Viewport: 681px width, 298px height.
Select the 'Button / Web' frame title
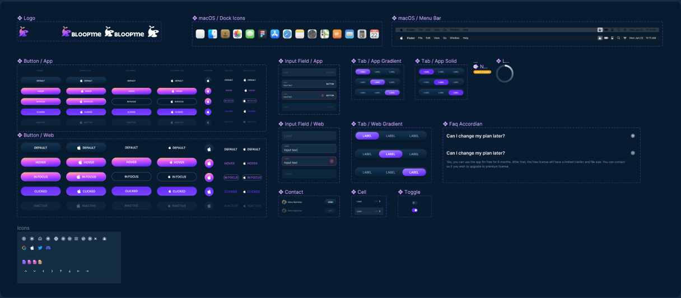pos(39,135)
